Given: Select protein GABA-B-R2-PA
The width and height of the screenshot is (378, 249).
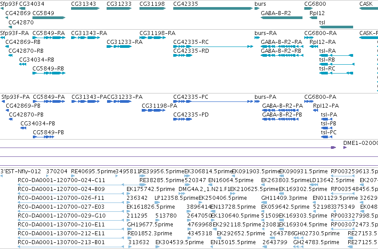Looking at the screenshot, I should pos(280,110).
